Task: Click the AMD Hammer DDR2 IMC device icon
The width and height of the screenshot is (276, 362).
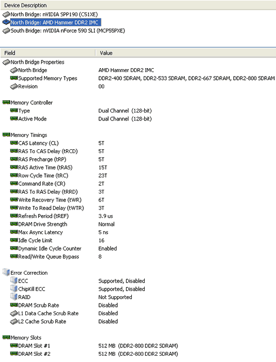Action: 6,23
